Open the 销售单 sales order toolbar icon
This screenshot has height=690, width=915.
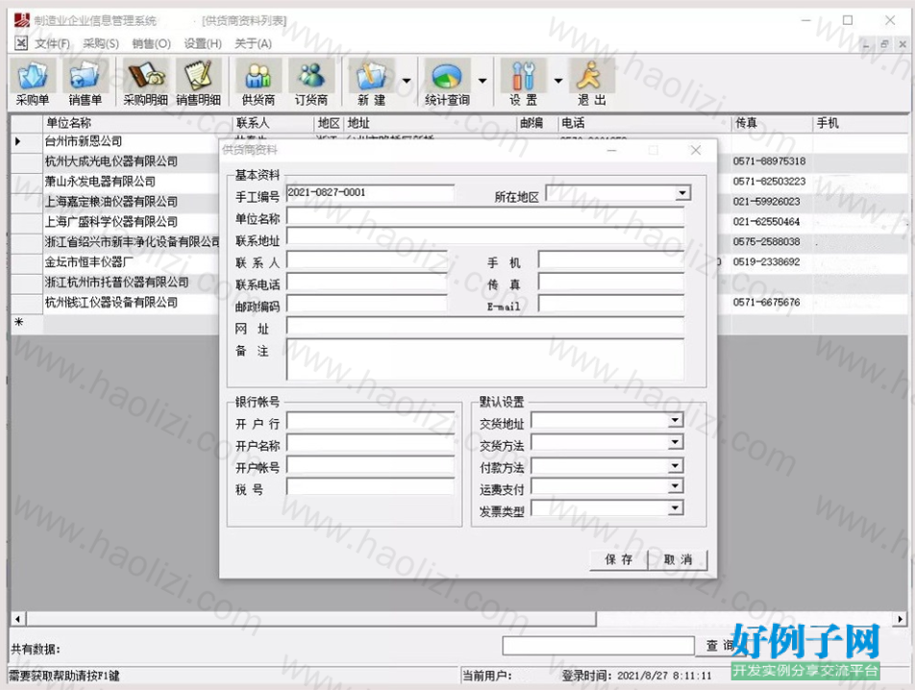(x=85, y=83)
